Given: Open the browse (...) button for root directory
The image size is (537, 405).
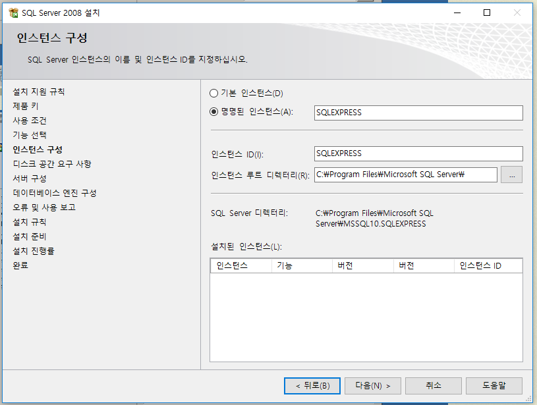Looking at the screenshot, I should [511, 175].
